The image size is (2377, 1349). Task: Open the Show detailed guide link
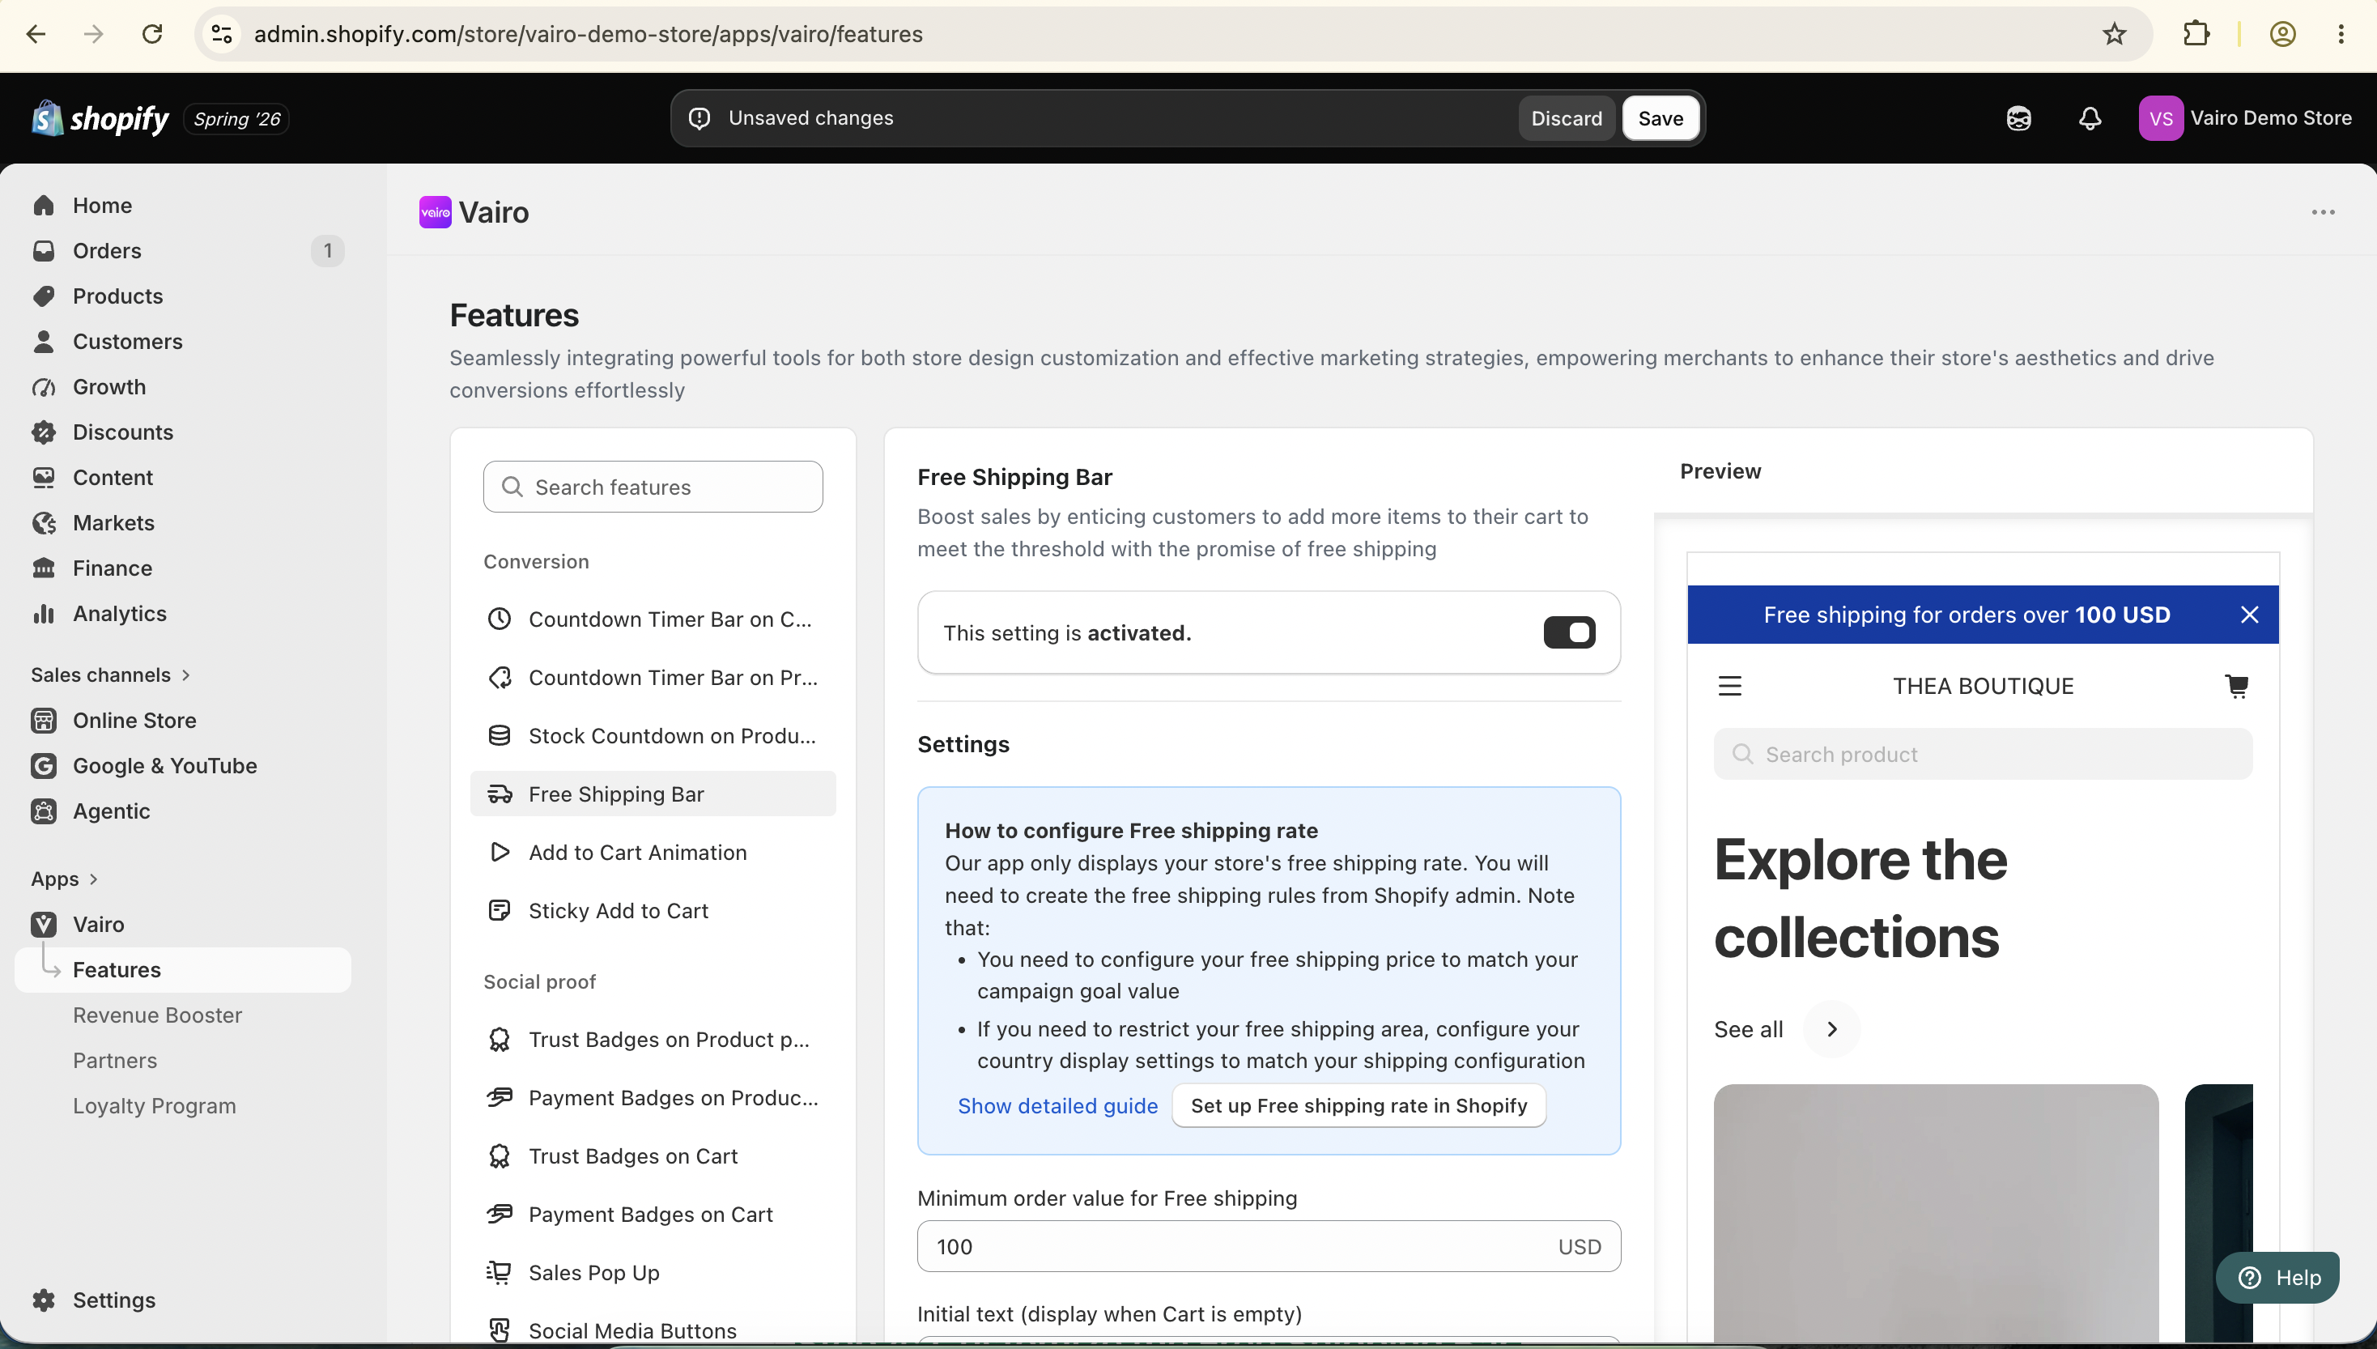coord(1057,1105)
